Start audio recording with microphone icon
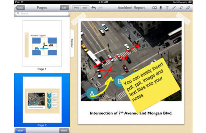The width and height of the screenshot is (206, 133). pos(161,8)
